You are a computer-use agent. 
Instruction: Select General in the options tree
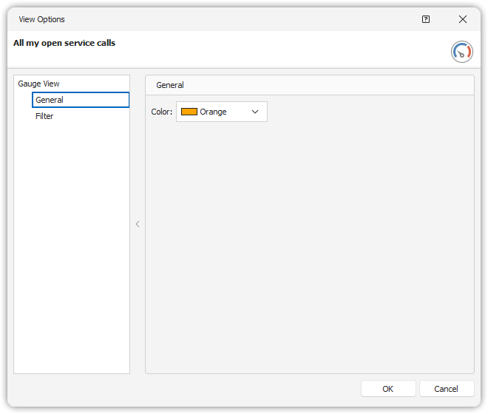pos(50,100)
